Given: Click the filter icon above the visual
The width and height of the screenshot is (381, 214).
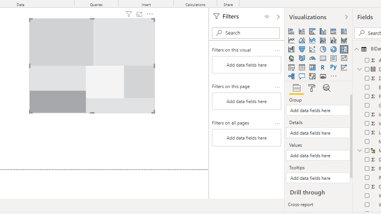Looking at the screenshot, I should 129,14.
